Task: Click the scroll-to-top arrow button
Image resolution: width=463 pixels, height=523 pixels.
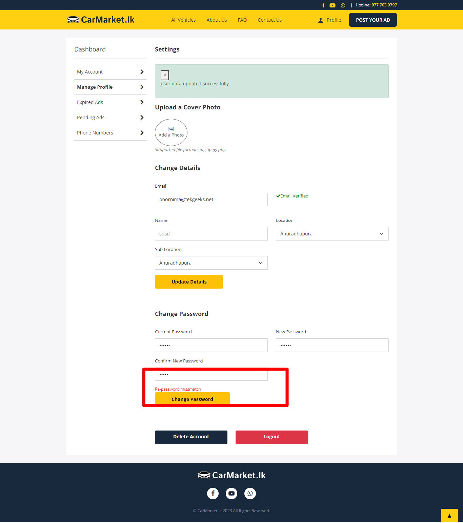Action: tap(449, 516)
